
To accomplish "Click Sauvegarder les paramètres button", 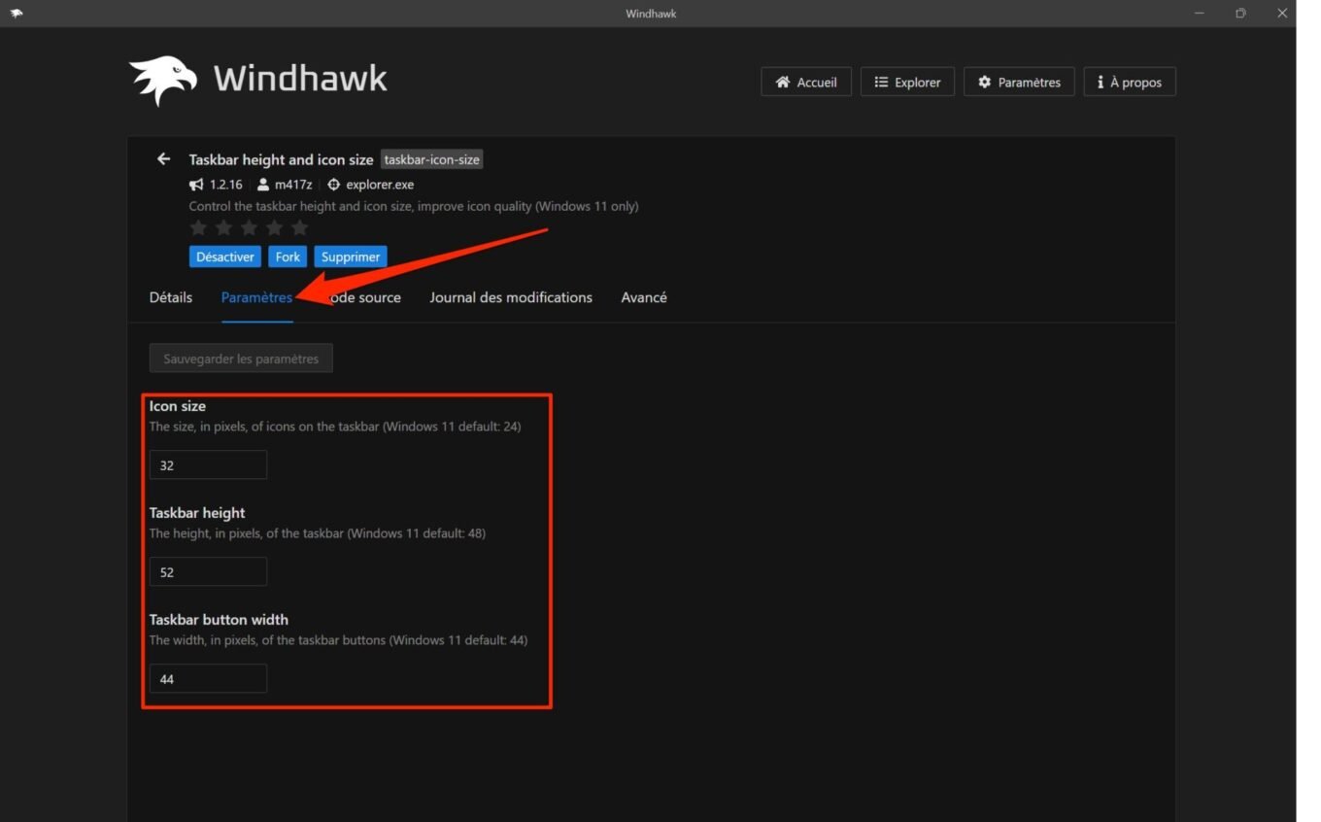I will (x=241, y=359).
